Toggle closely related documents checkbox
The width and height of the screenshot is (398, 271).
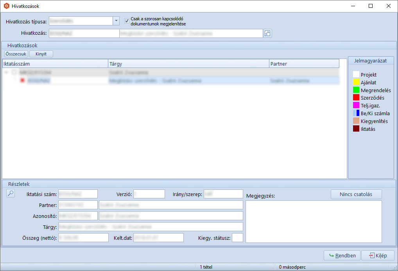[127, 21]
